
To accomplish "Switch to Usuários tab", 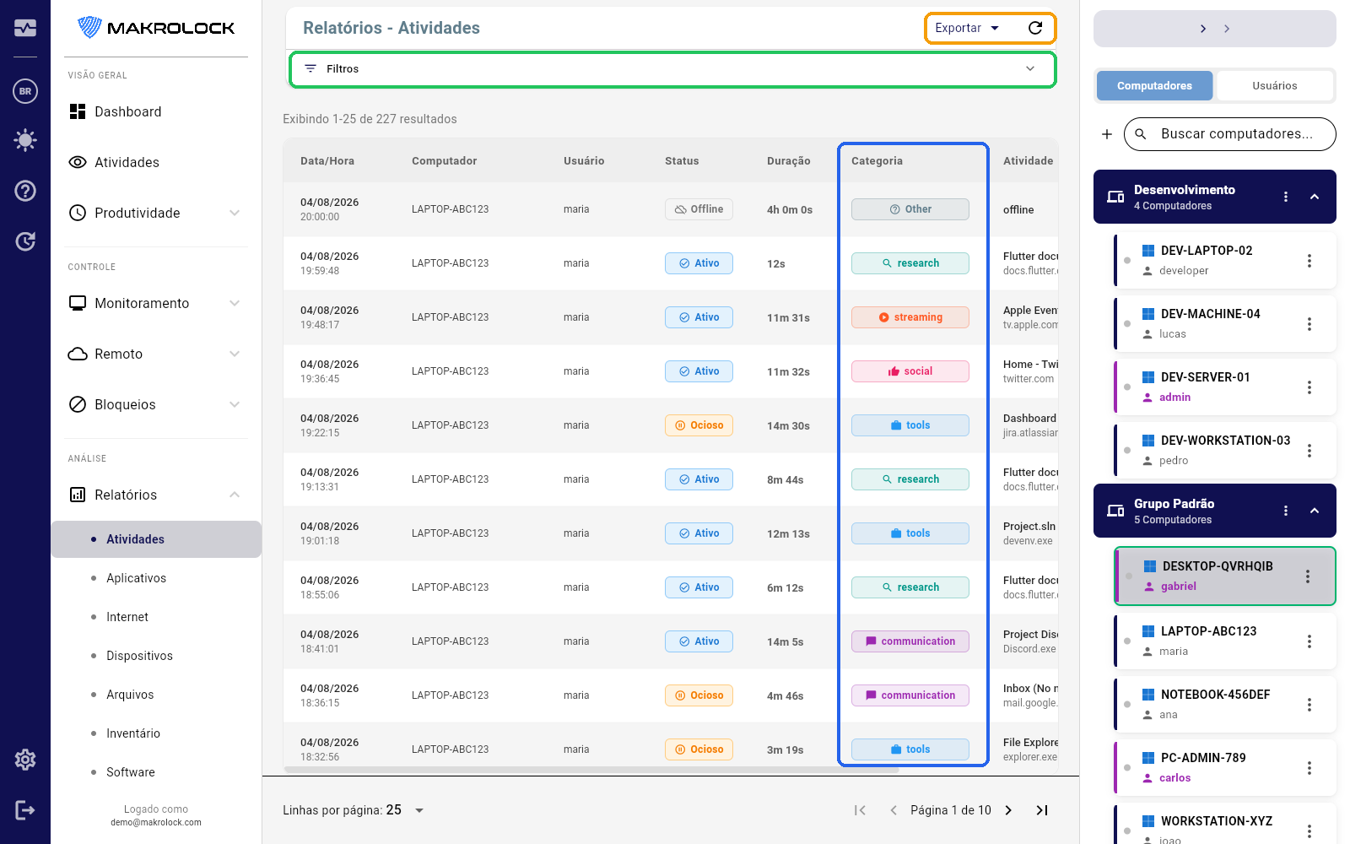I will [1274, 86].
